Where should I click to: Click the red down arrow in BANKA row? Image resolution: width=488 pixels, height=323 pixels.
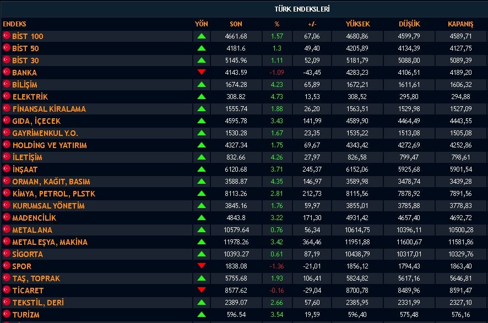[202, 72]
